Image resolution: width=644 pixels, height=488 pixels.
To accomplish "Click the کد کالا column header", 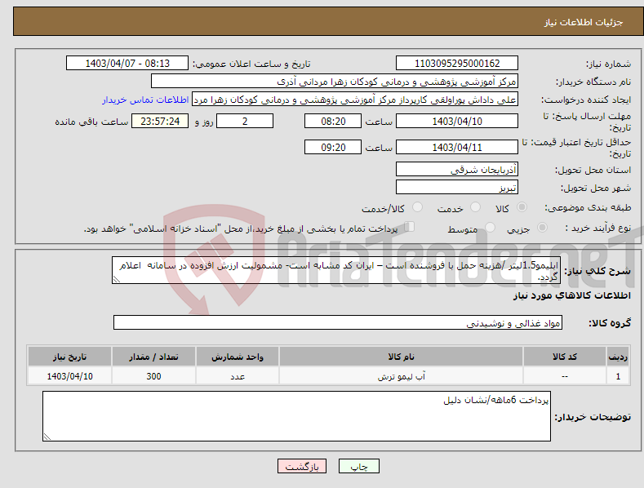I will pyautogui.click(x=564, y=357).
